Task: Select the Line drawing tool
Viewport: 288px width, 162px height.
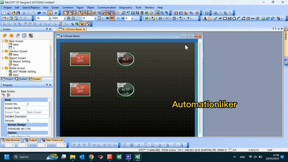Action: click(x=216, y=18)
